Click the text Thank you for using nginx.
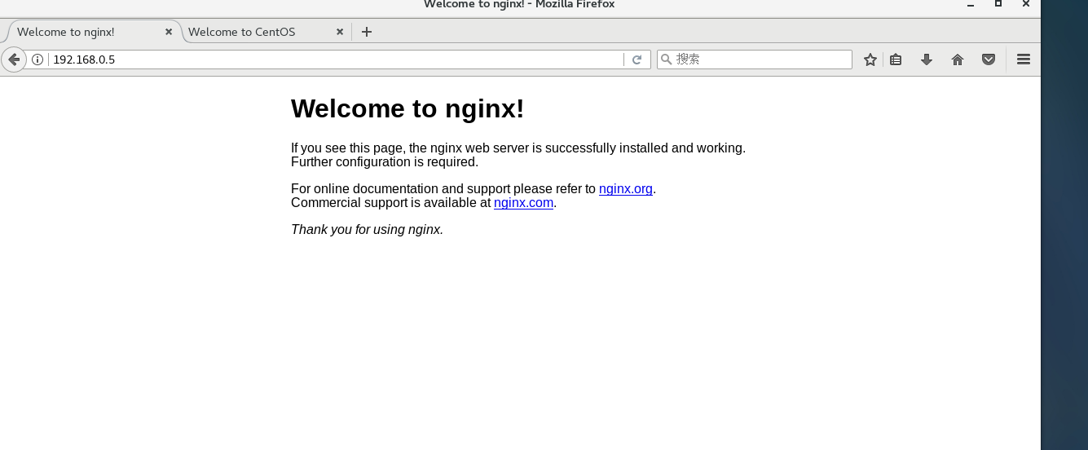Image resolution: width=1088 pixels, height=450 pixels. click(367, 230)
